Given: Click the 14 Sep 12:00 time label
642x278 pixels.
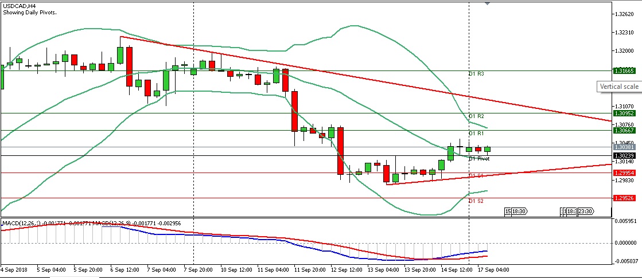Looking at the screenshot, I should (x=457, y=270).
